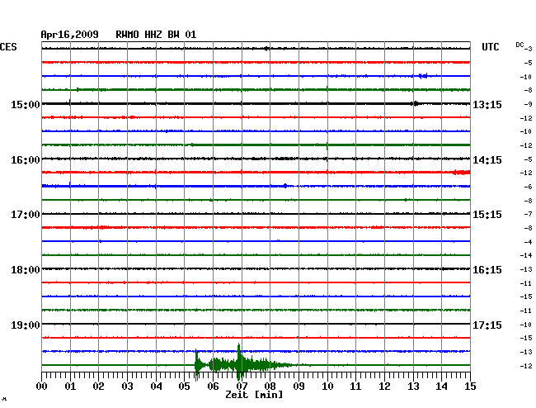Image resolution: width=536 pixels, height=408 pixels.
Task: Click the DC value '-4'
Action: click(x=528, y=242)
